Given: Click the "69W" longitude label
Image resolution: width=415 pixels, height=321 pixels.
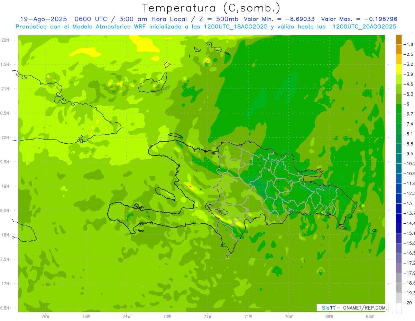Looking at the screenshot, I should coord(329,316).
